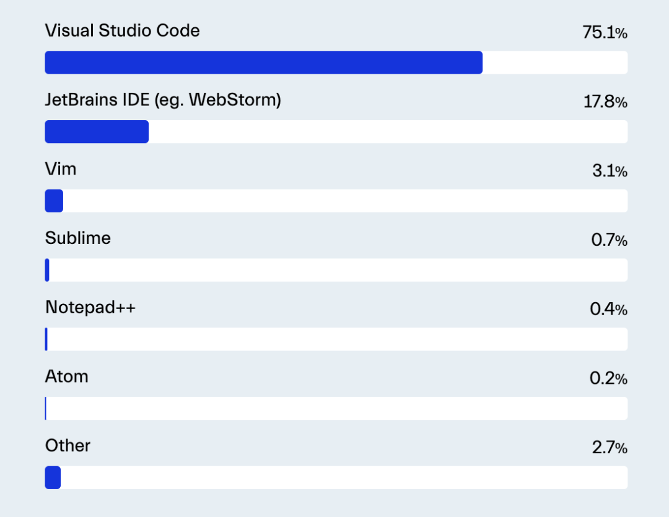Image resolution: width=669 pixels, height=517 pixels.
Task: Select the Visual Studio Code blue bar
Action: coord(263,63)
